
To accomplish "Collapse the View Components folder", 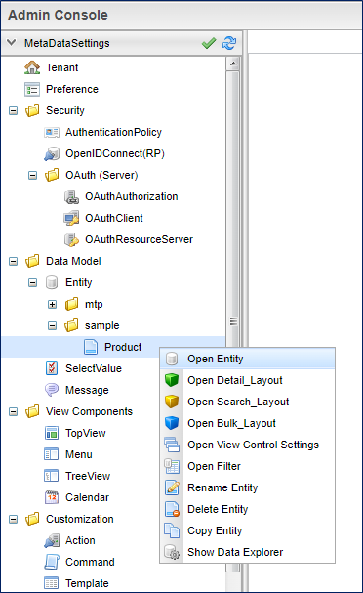I will [14, 412].
